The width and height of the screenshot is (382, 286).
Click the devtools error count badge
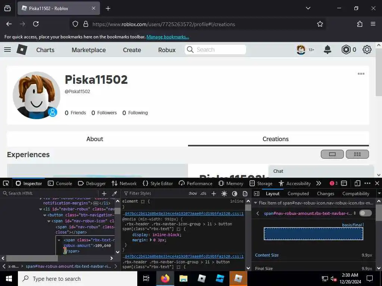334,183
